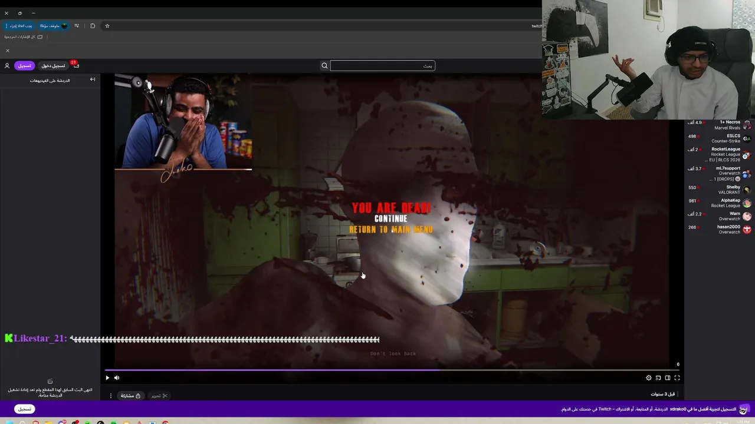
Task: Open the RocketLeague channel
Action: pyautogui.click(x=718, y=154)
